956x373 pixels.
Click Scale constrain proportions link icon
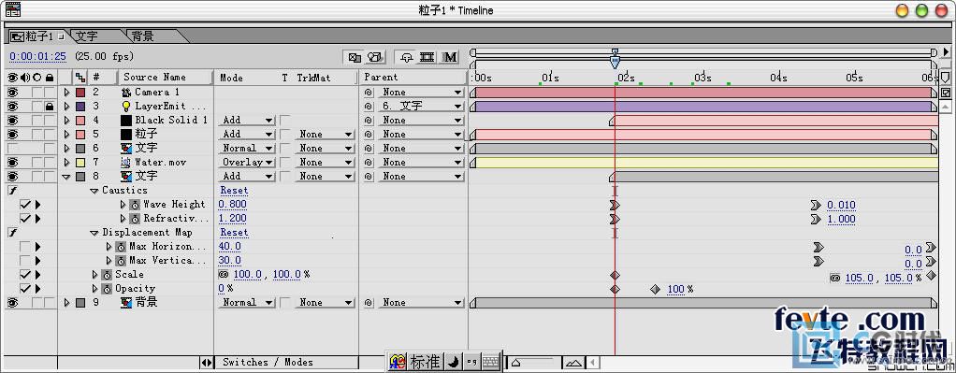pyautogui.click(x=224, y=275)
